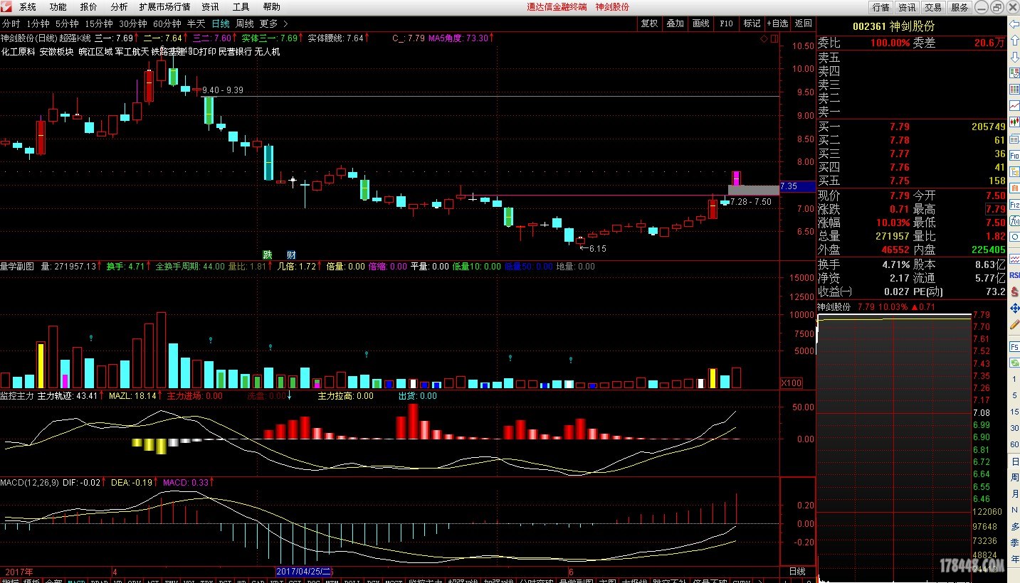
Task: Click the 资讯 button at top right
Action: click(x=907, y=7)
